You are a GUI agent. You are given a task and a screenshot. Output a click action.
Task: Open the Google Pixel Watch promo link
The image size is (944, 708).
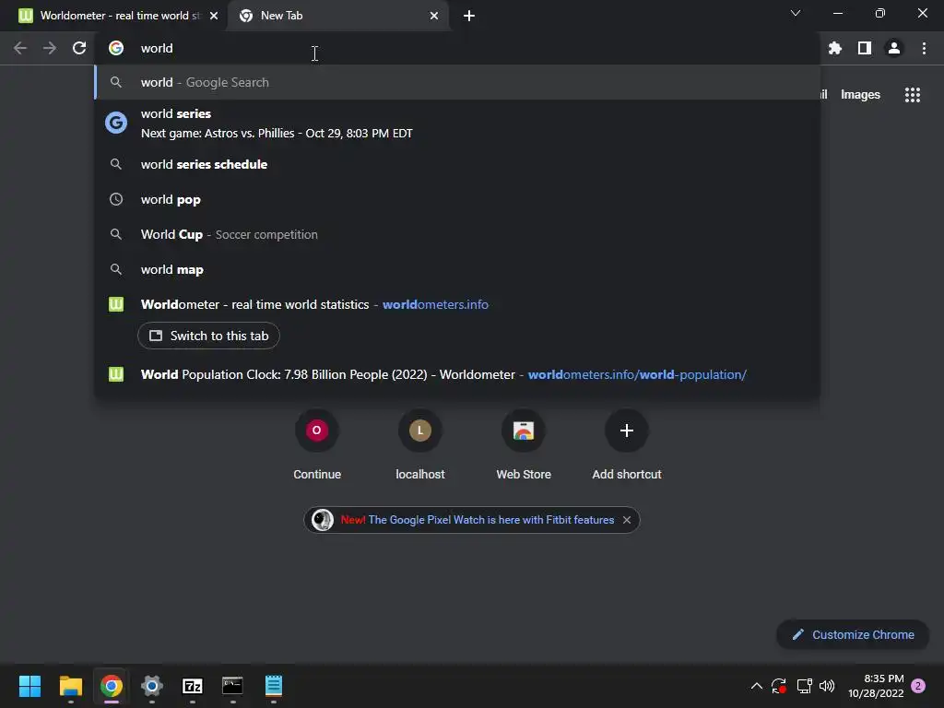click(490, 520)
